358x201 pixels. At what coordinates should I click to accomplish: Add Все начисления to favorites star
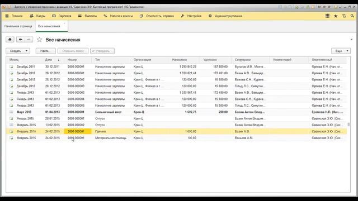(40, 40)
